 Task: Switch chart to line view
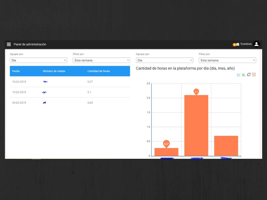[239, 75]
